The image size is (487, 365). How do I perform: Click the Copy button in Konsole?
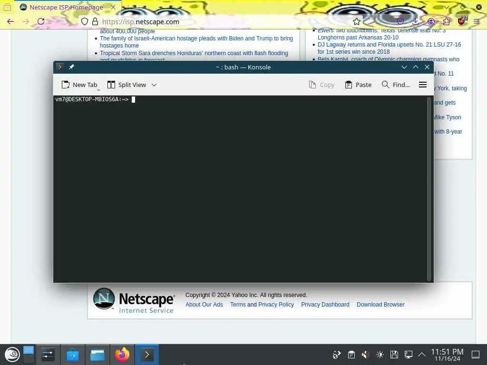[322, 85]
